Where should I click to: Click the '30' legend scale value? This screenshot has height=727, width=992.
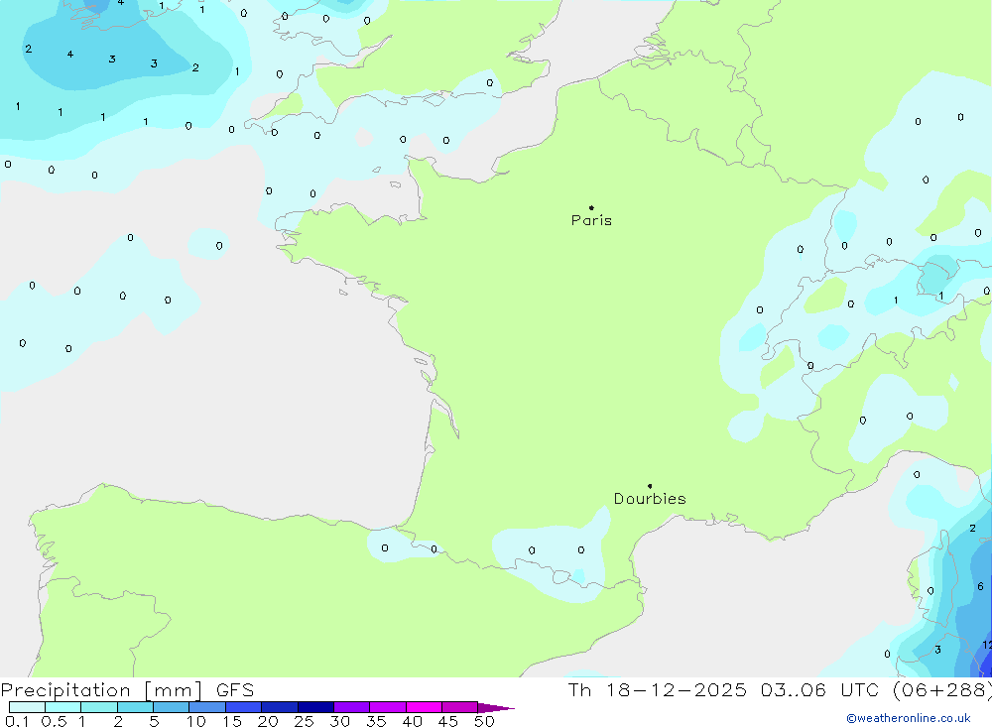point(339,721)
